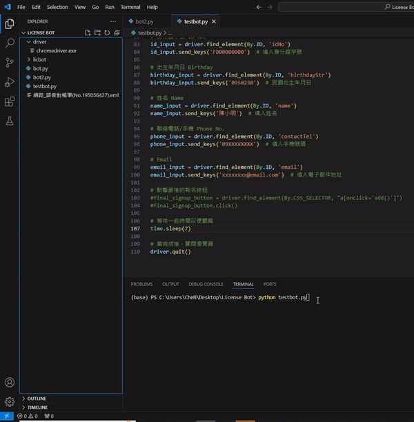Switch to the OUTPUT panel tab
414x422 pixels.
[170, 284]
